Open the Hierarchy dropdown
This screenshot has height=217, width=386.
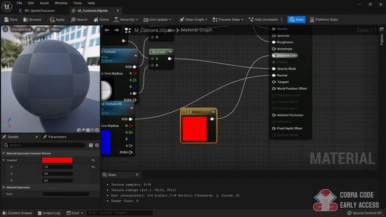[x=126, y=19]
